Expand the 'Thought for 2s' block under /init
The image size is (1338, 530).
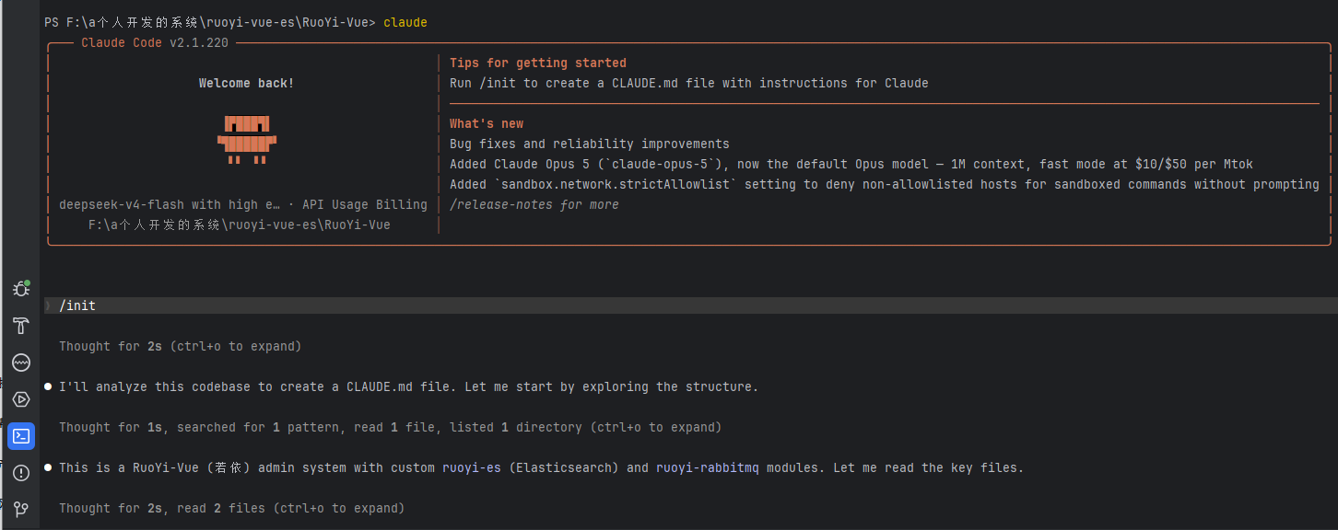tap(180, 347)
